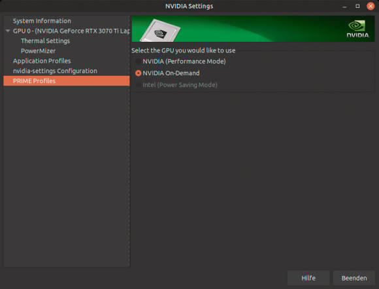Click the Beenden button

354,278
